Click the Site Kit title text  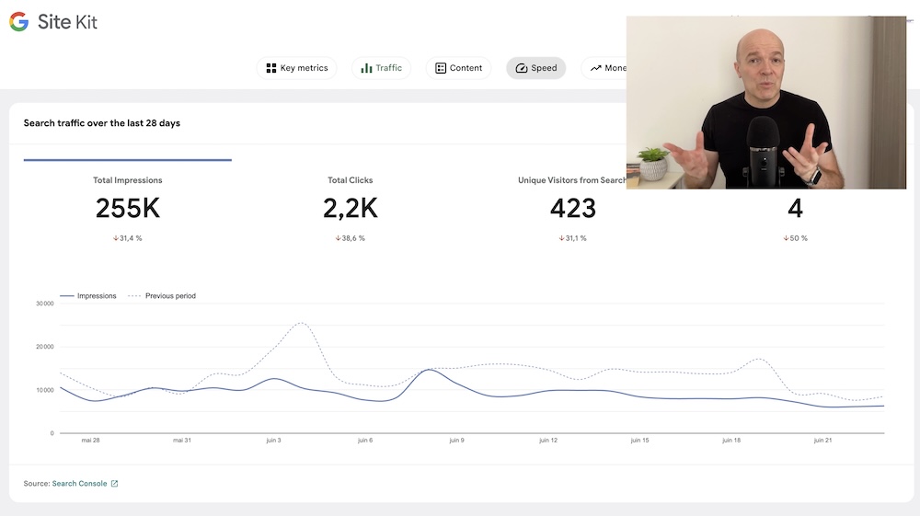(x=67, y=22)
